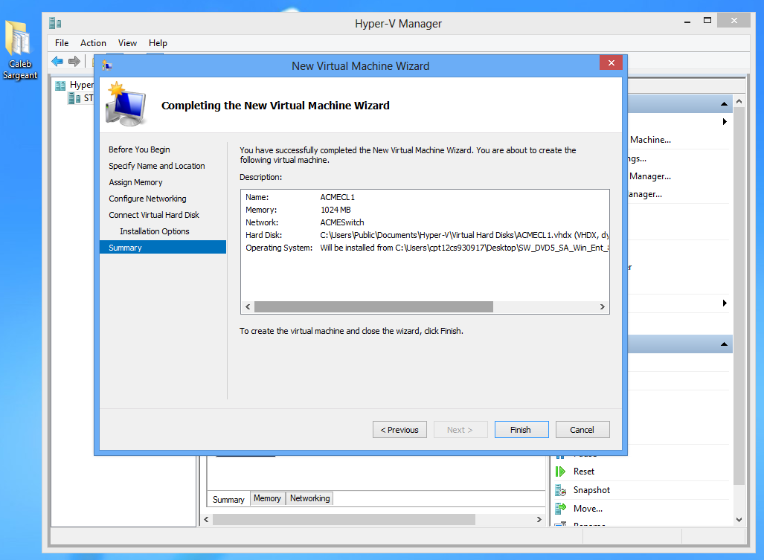The width and height of the screenshot is (764, 560).
Task: Click the Cancel button in wizard
Action: pyautogui.click(x=582, y=430)
